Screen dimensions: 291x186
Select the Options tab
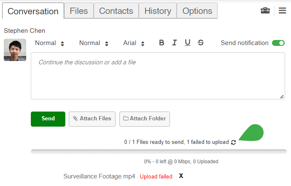pos(197,11)
